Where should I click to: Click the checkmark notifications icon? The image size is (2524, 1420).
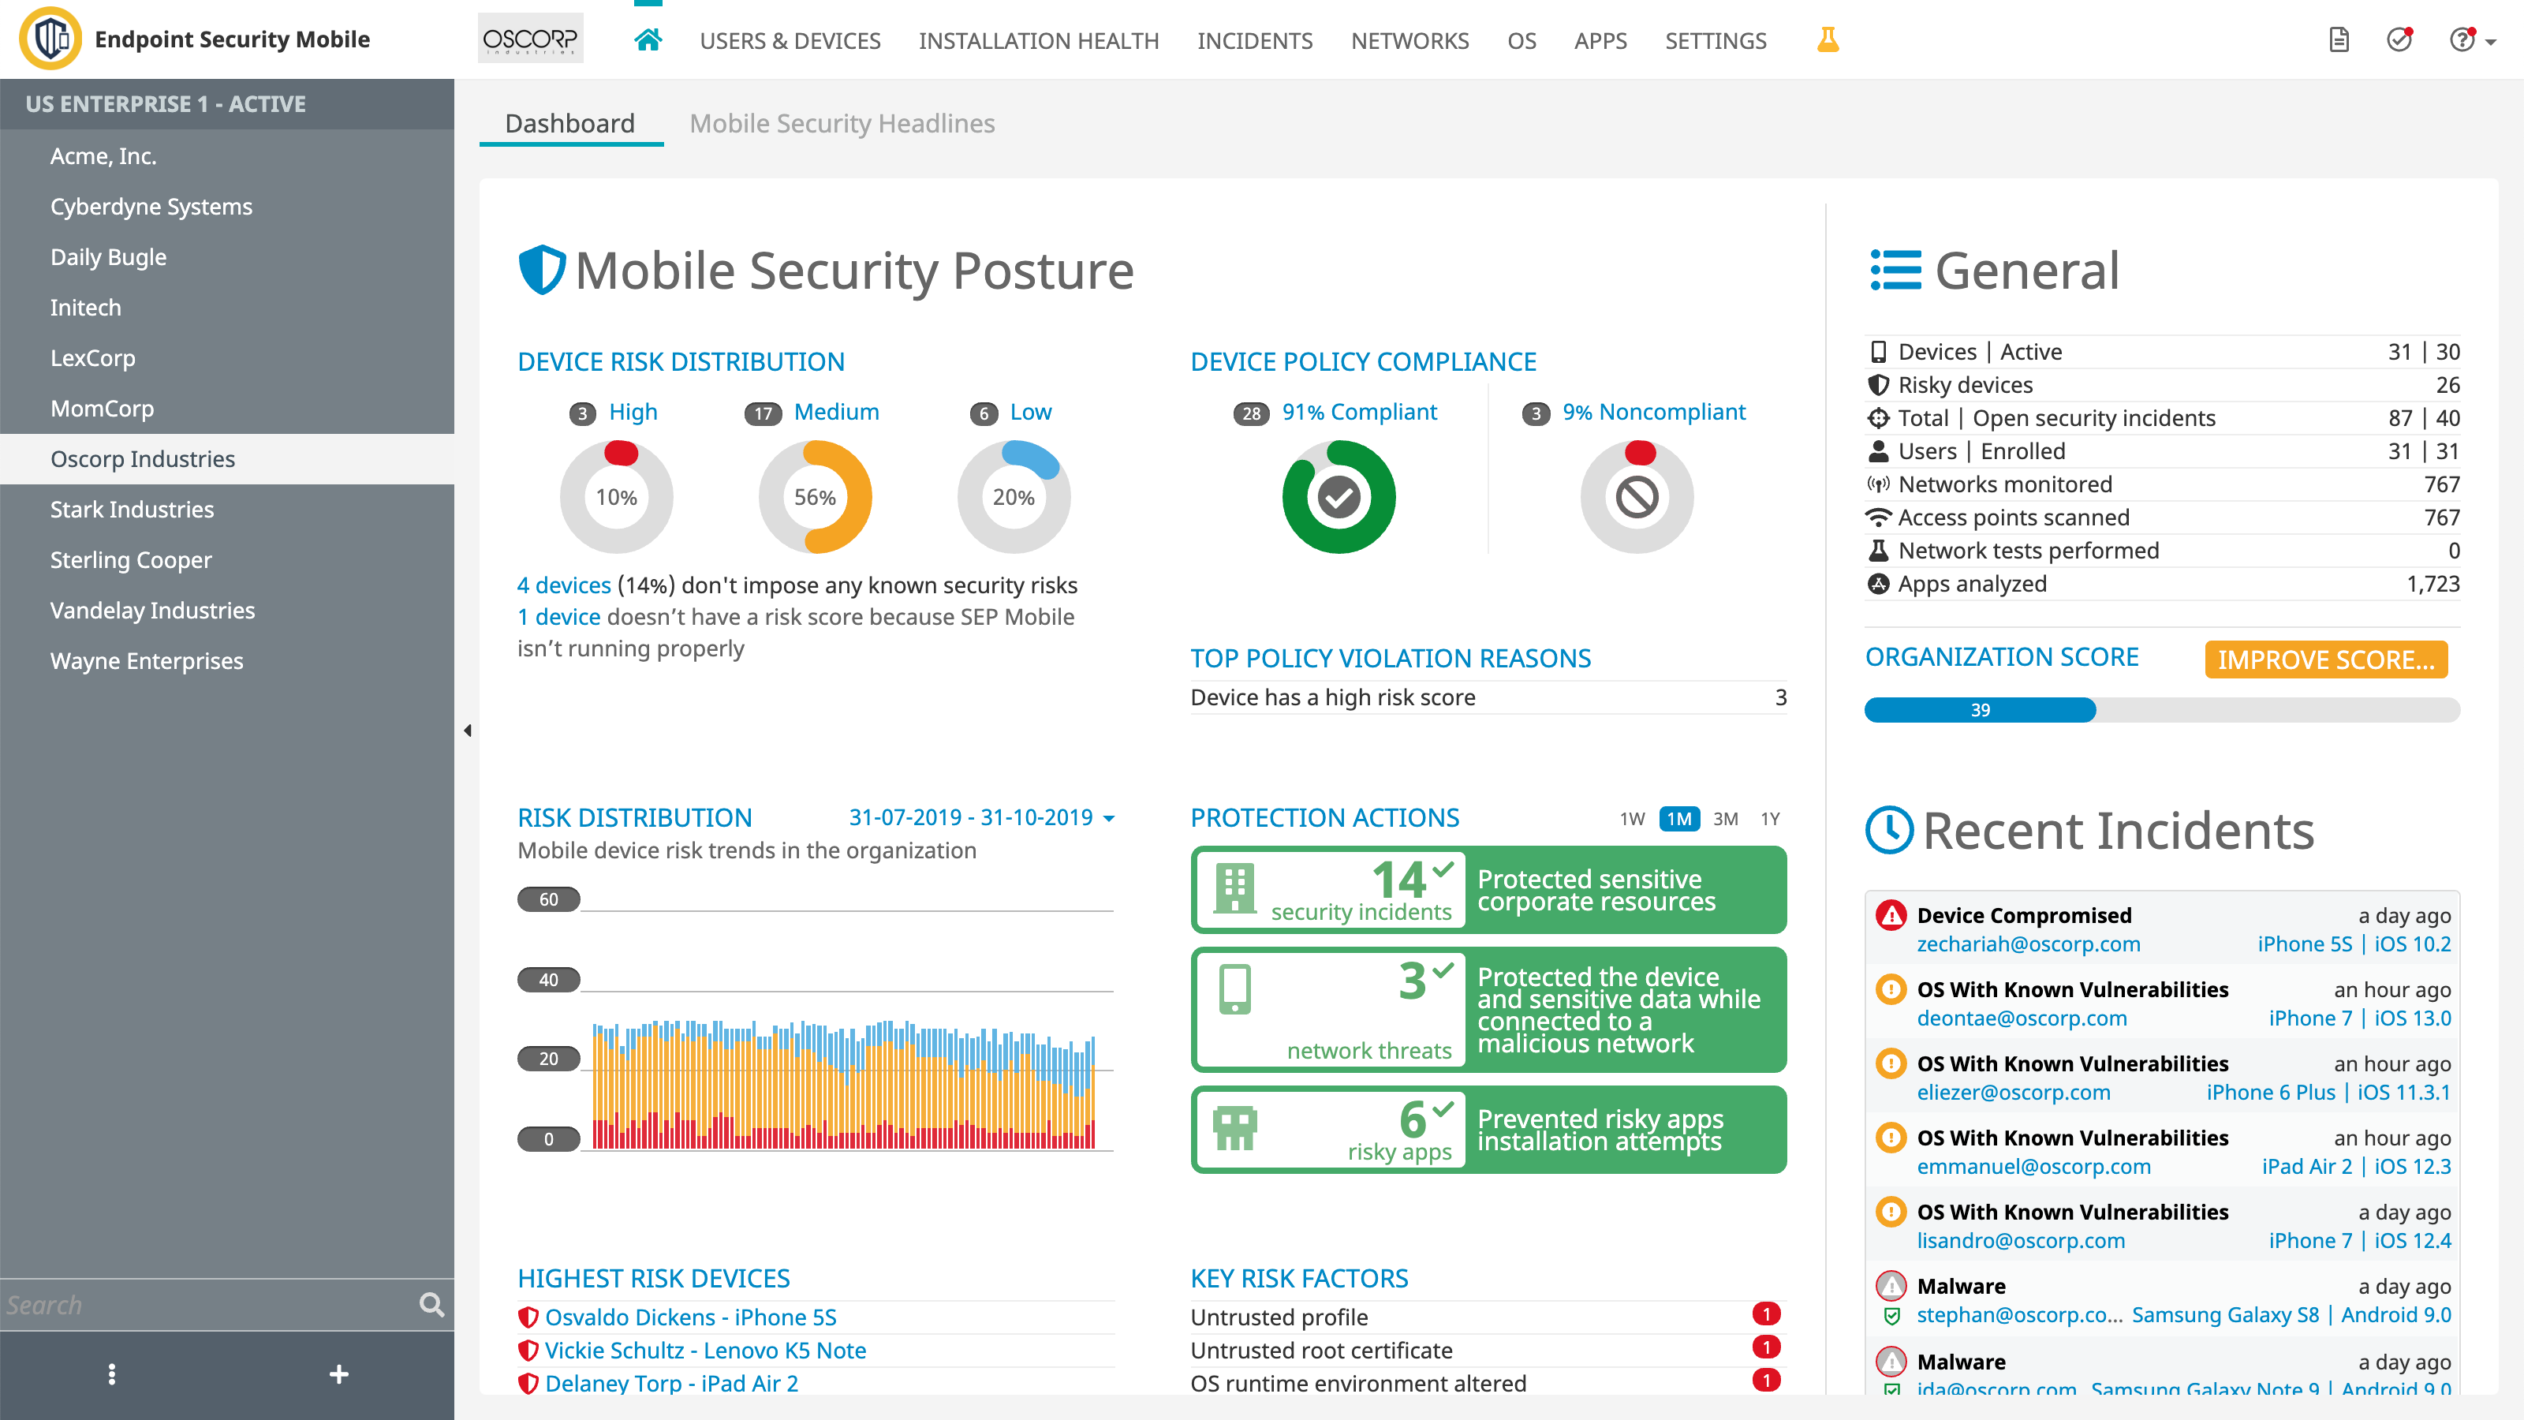pos(2399,40)
